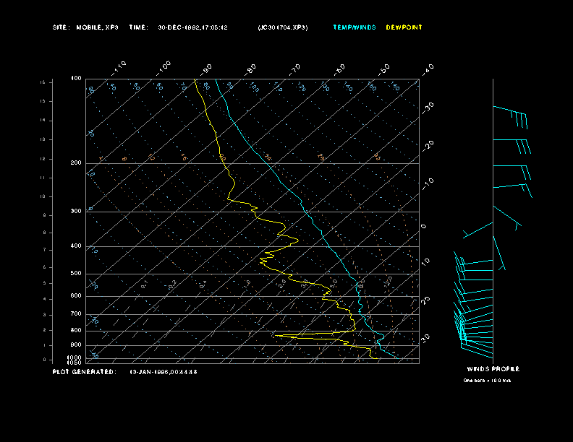
Task: Select the SITE: header label
Action: (61, 27)
